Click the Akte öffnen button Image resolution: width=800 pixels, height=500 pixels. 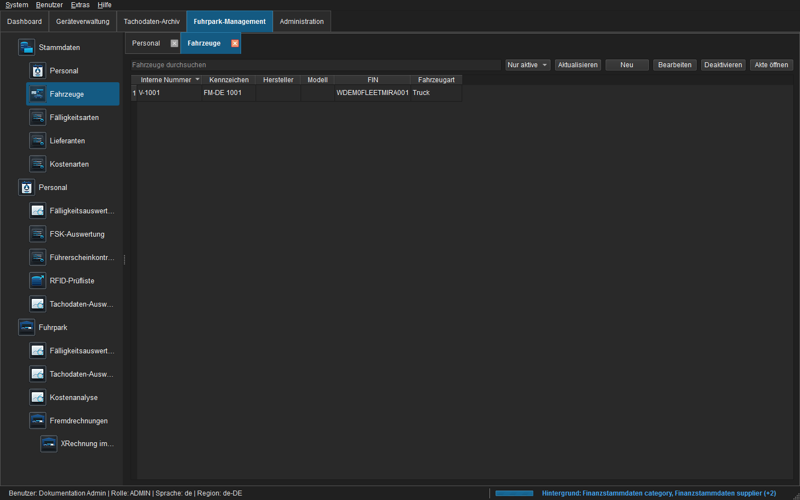[771, 65]
